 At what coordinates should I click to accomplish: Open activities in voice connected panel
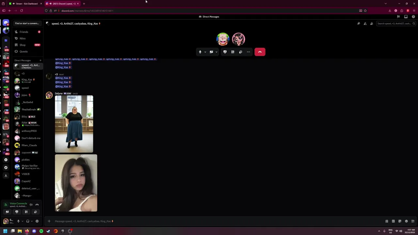click(26, 212)
